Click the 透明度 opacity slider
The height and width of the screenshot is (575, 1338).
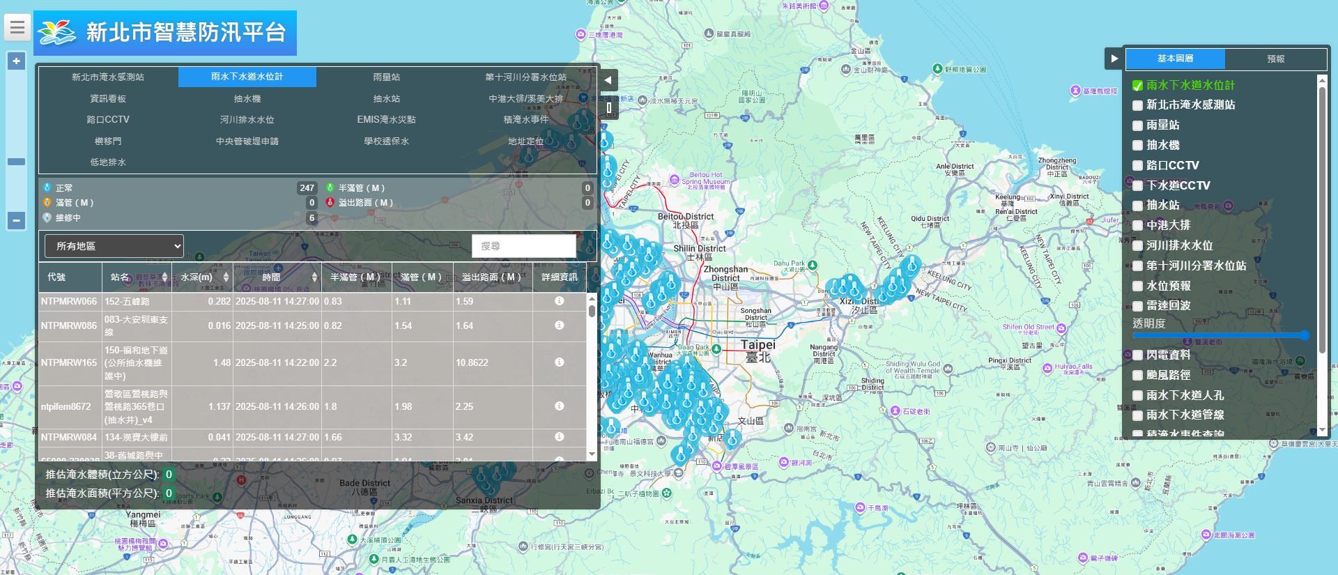pyautogui.click(x=1220, y=335)
